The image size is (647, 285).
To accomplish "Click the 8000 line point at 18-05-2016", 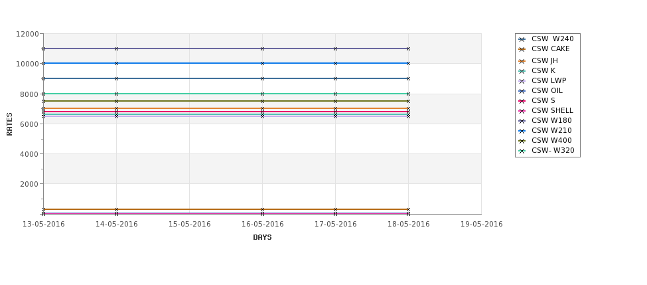I will [x=409, y=94].
